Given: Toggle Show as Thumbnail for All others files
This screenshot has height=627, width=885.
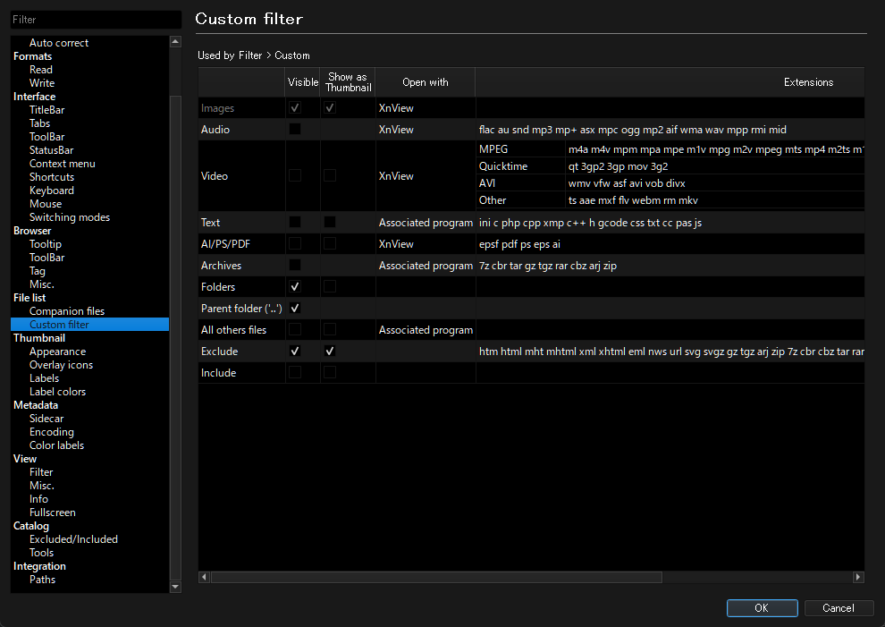Looking at the screenshot, I should click(x=330, y=330).
